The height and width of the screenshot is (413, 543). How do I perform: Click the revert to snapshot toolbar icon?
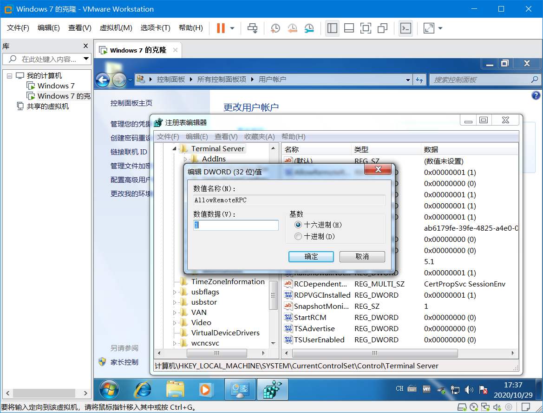292,28
